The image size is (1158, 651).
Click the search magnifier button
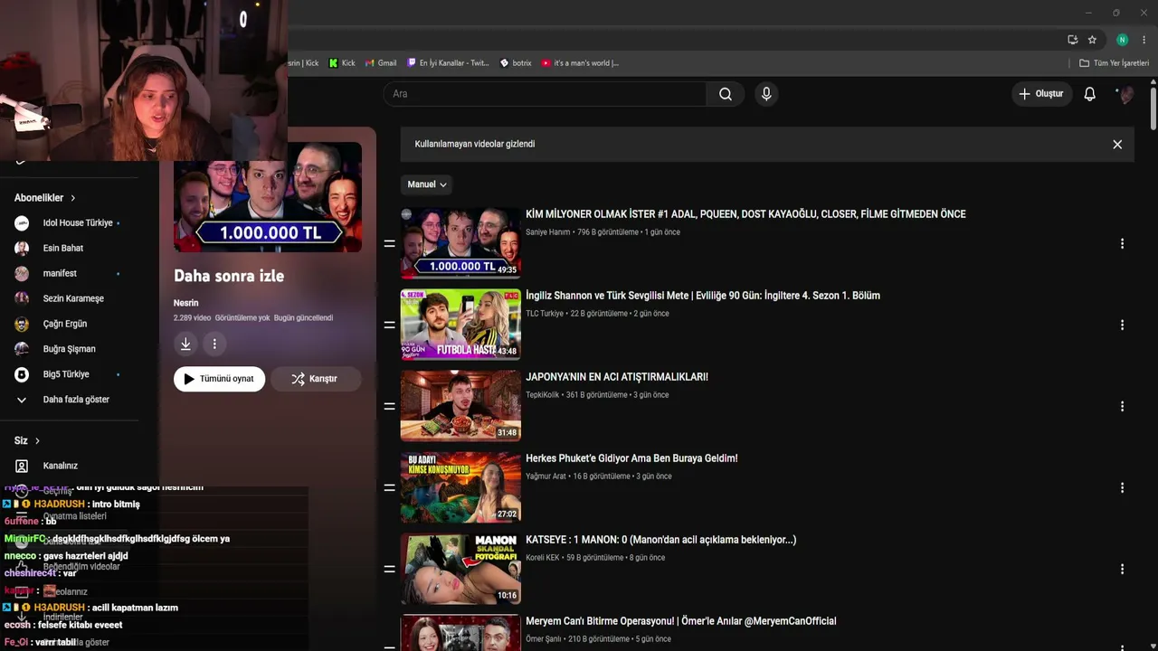725,94
